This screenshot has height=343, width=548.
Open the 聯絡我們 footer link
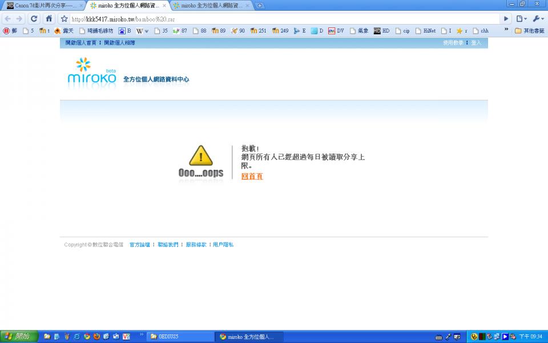[168, 245]
